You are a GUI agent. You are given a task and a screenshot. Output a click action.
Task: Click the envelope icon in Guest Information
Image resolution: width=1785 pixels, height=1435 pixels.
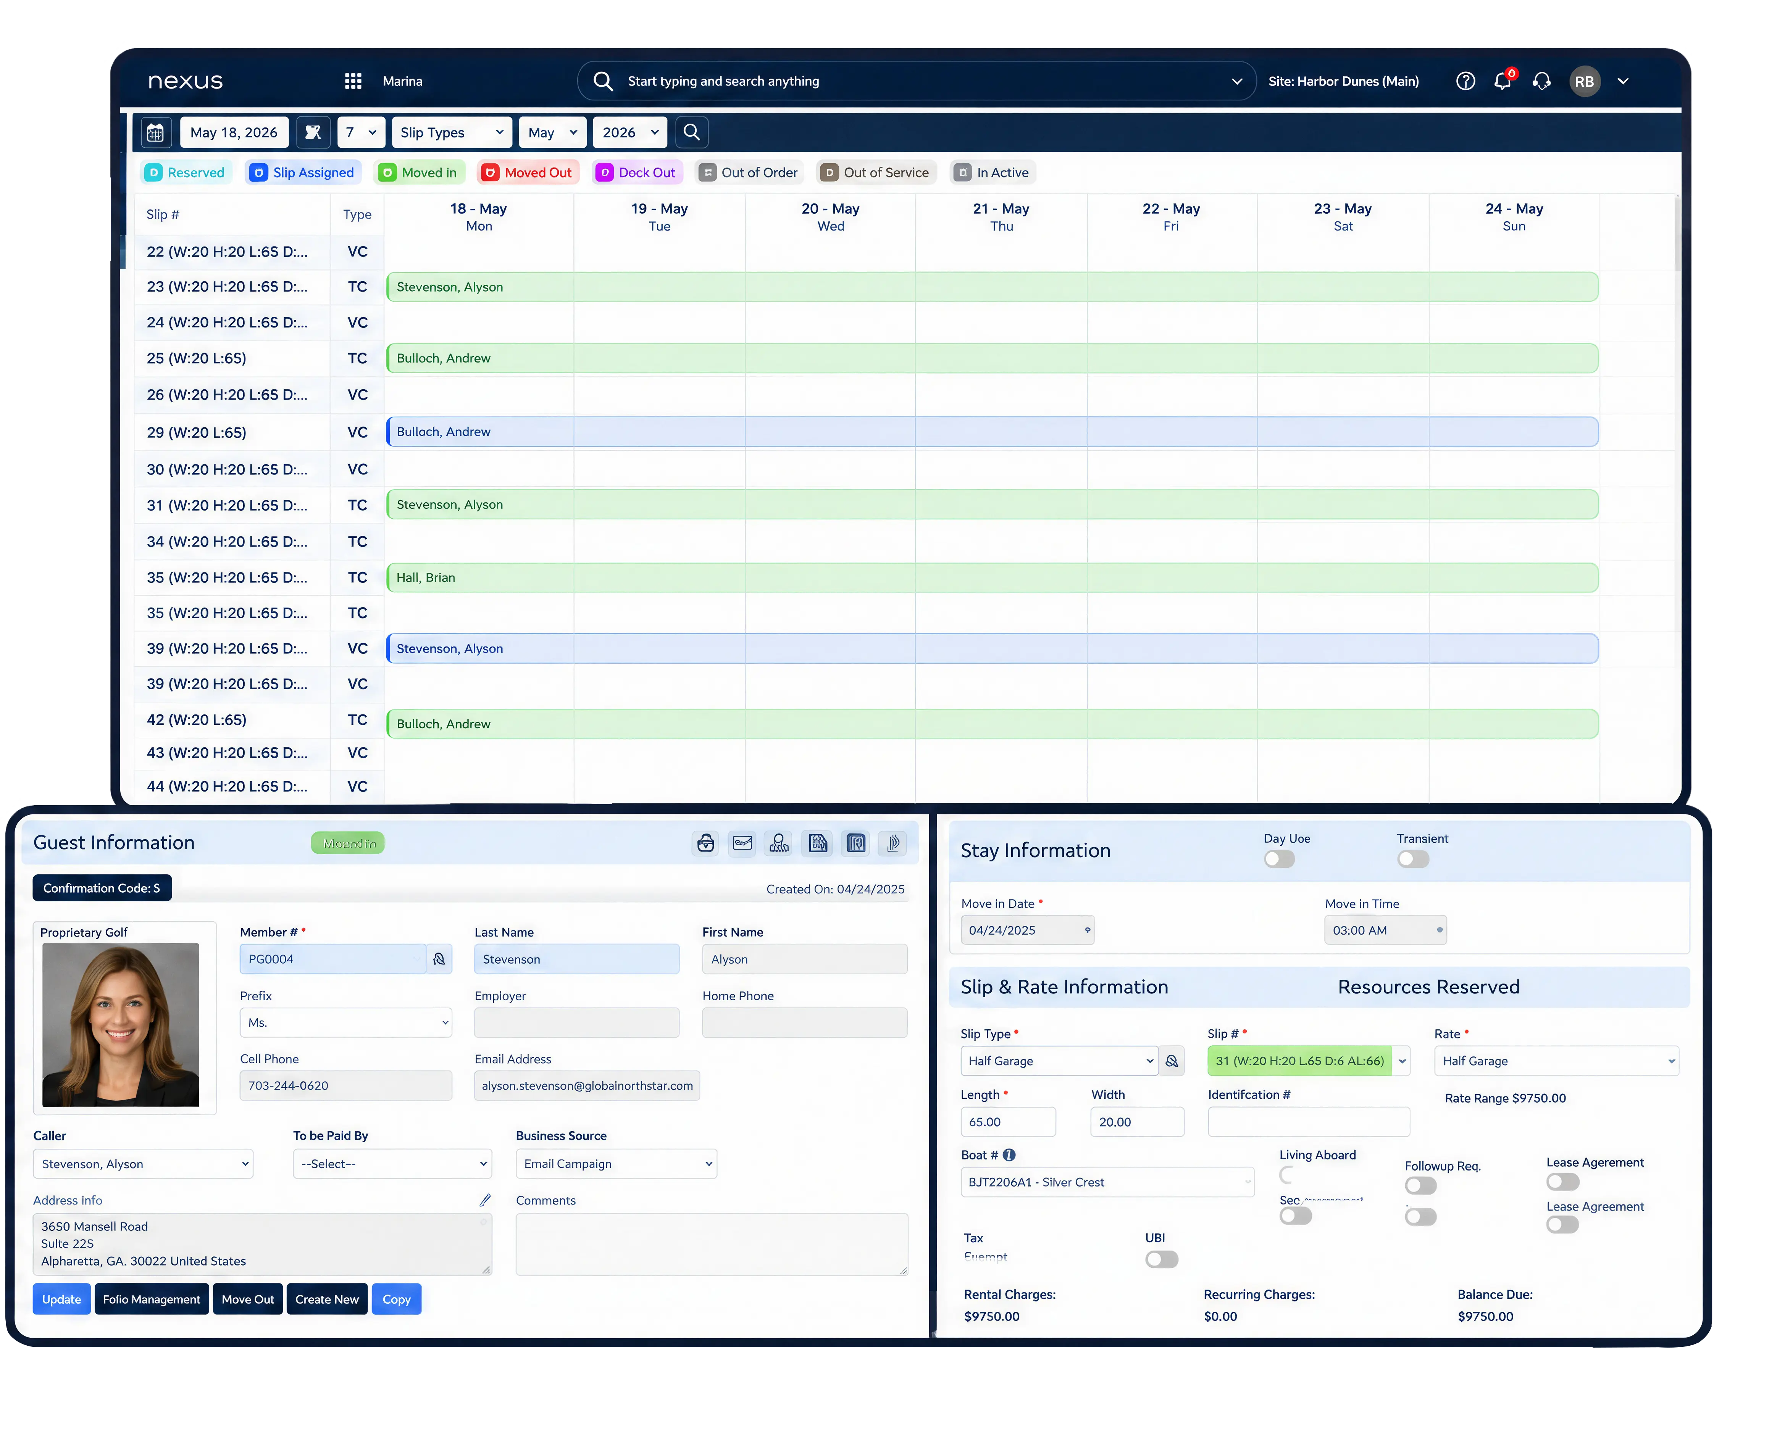coord(742,843)
